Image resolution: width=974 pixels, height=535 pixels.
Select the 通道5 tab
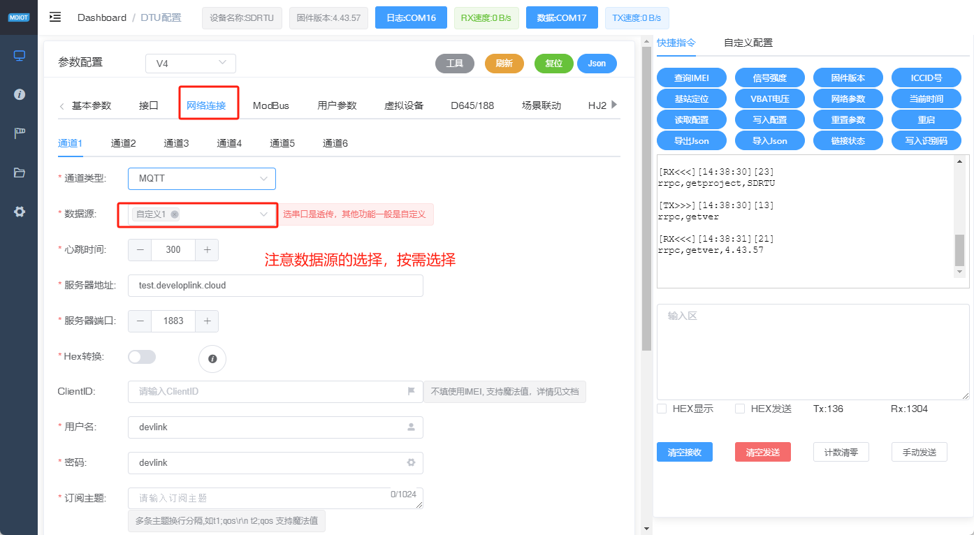(282, 143)
